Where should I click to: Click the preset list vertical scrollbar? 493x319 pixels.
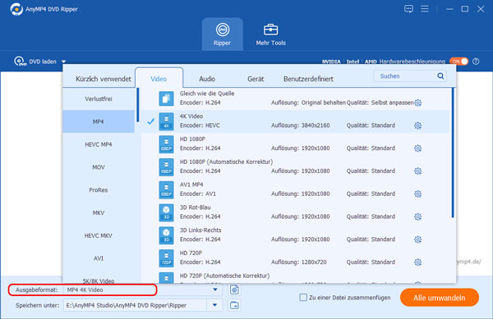453,153
